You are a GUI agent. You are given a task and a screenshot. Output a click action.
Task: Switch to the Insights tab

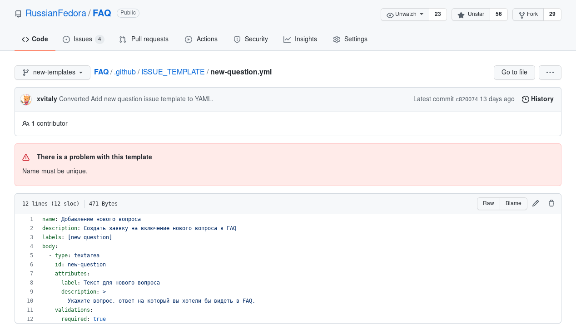click(300, 39)
